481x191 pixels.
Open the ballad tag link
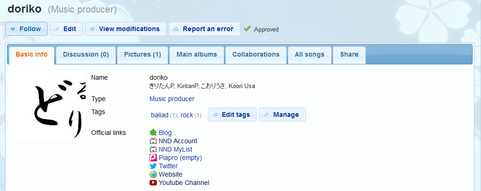pos(159,115)
